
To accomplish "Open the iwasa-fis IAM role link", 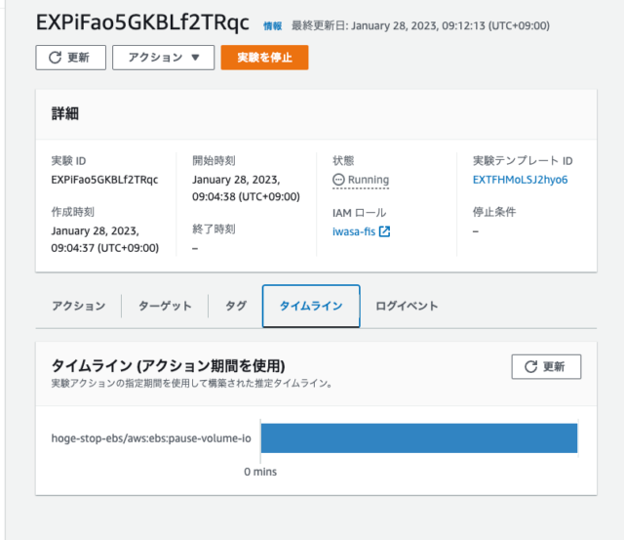I will coord(354,231).
